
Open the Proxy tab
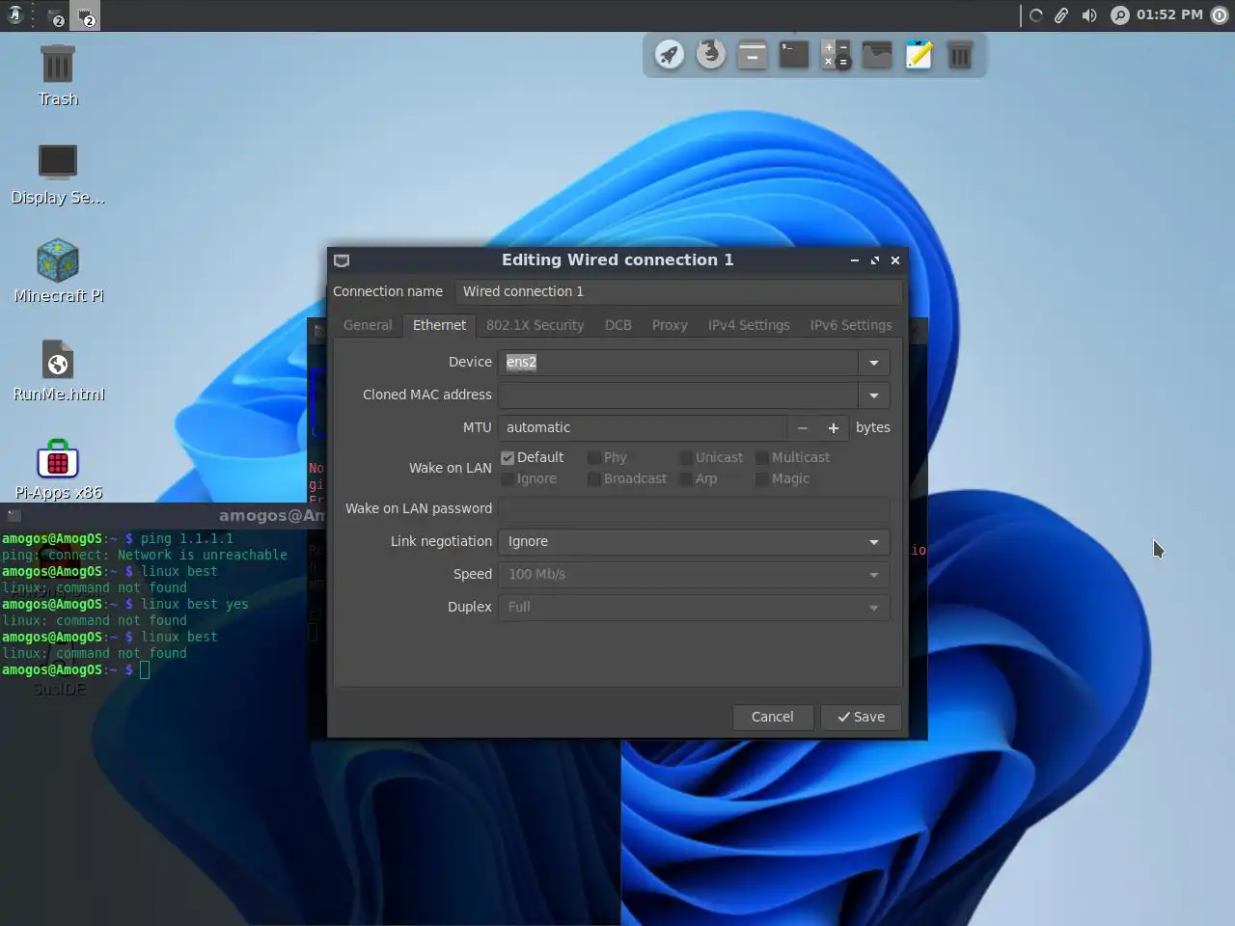(x=670, y=325)
